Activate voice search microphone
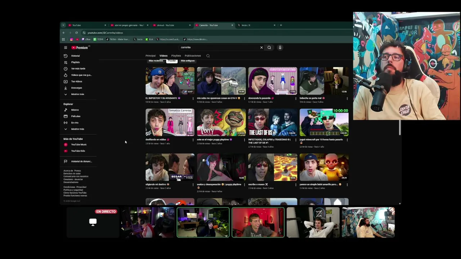461x259 pixels. point(280,47)
